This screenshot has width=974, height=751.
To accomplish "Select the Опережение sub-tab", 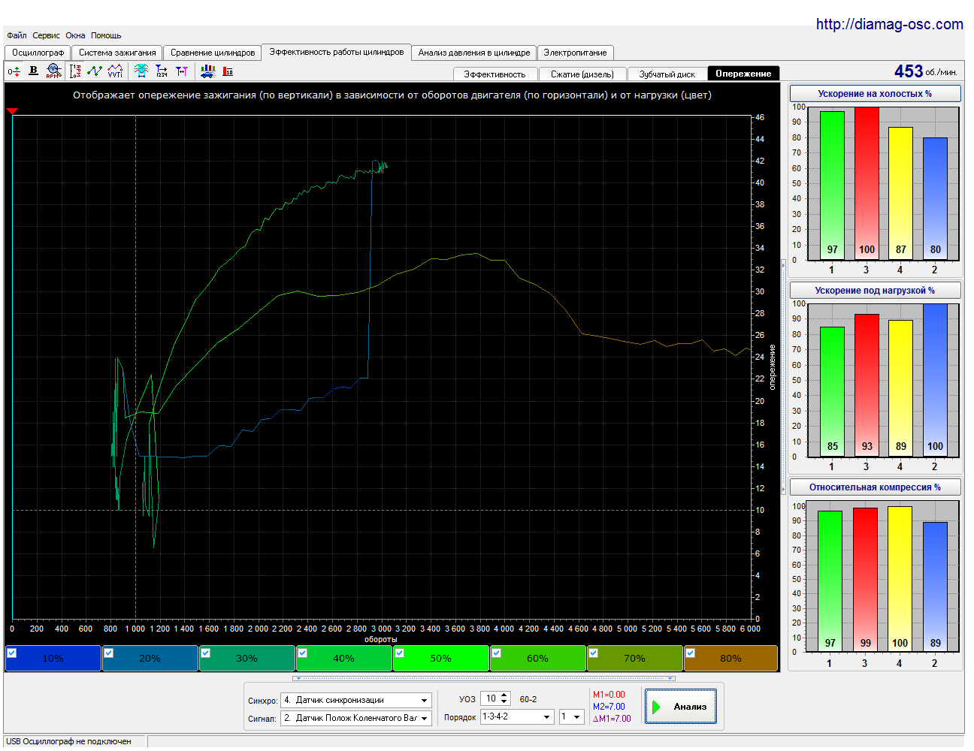I will 743,74.
